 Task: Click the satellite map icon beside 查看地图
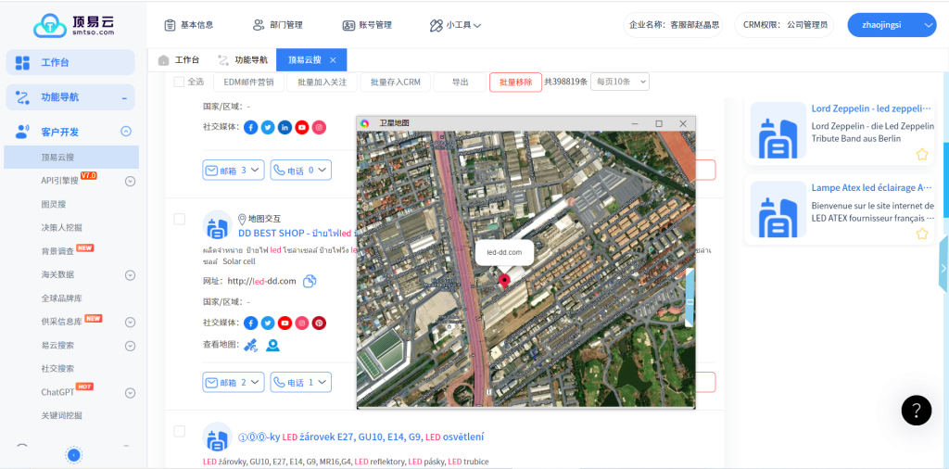(x=251, y=345)
